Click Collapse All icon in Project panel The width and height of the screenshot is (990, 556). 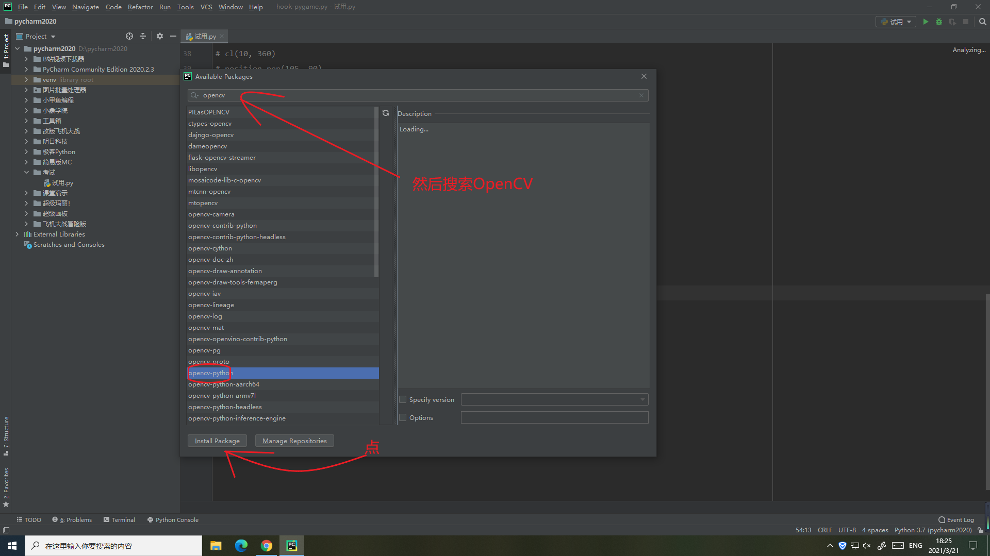143,36
